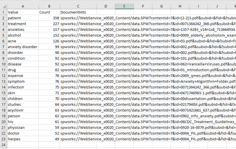236x149 pixels.
Task: Click the count value 227
Action: click(x=49, y=24)
